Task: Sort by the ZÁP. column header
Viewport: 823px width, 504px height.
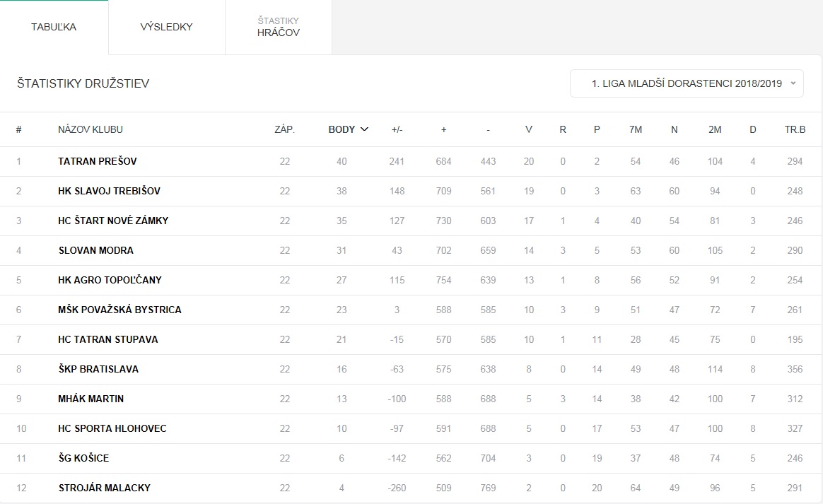Action: (x=284, y=129)
